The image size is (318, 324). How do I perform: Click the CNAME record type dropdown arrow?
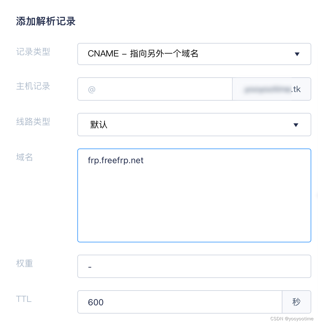297,54
